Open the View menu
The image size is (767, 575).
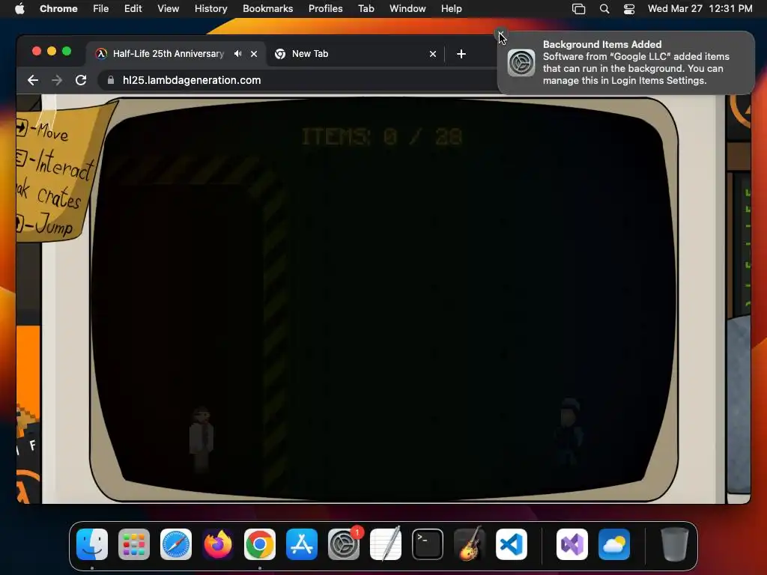pos(168,8)
